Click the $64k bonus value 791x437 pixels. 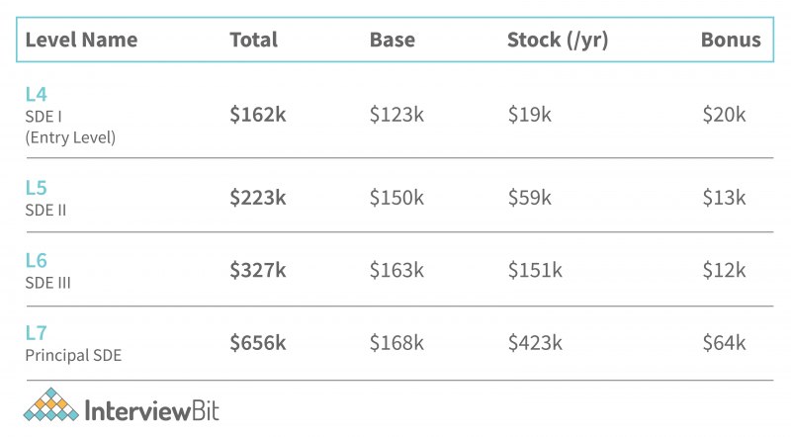(x=723, y=343)
